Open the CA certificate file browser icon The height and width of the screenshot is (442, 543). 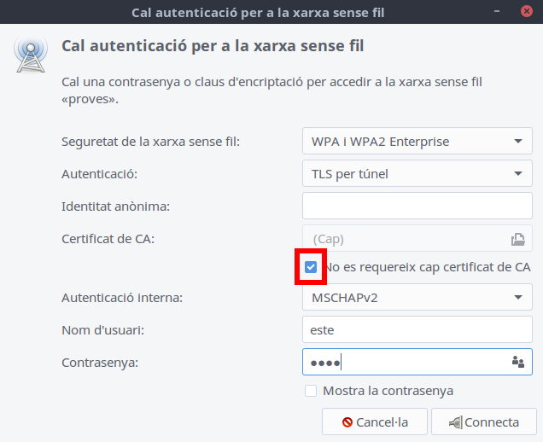517,239
